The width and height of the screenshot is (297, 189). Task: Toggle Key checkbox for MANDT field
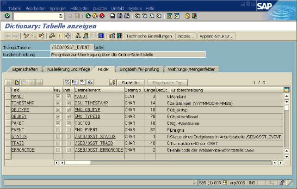point(57,96)
